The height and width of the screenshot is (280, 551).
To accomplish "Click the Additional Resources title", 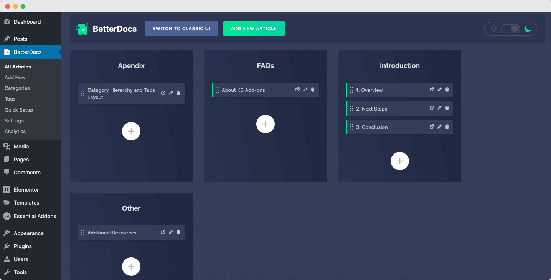I will 112,233.
